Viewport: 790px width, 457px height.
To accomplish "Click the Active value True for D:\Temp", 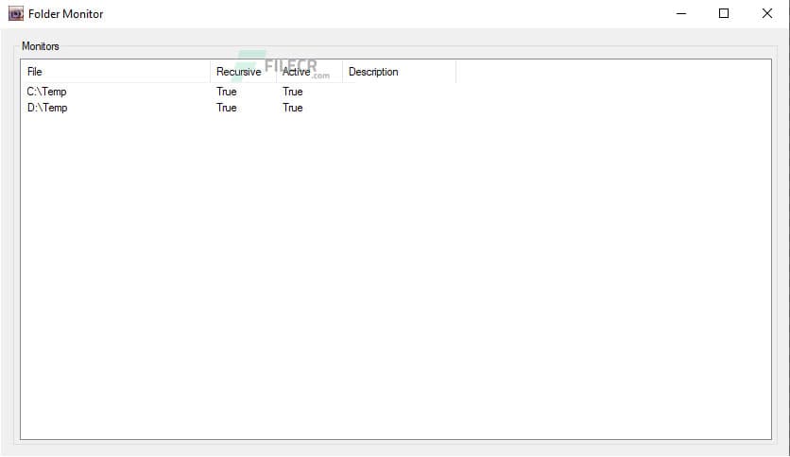I will point(292,108).
